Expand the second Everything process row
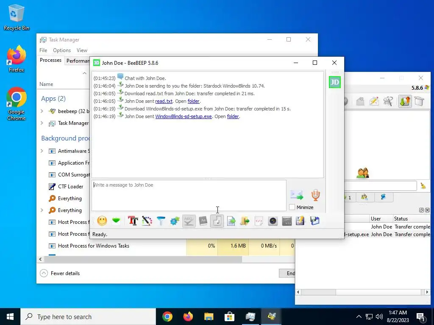The width and height of the screenshot is (434, 325). [42, 210]
